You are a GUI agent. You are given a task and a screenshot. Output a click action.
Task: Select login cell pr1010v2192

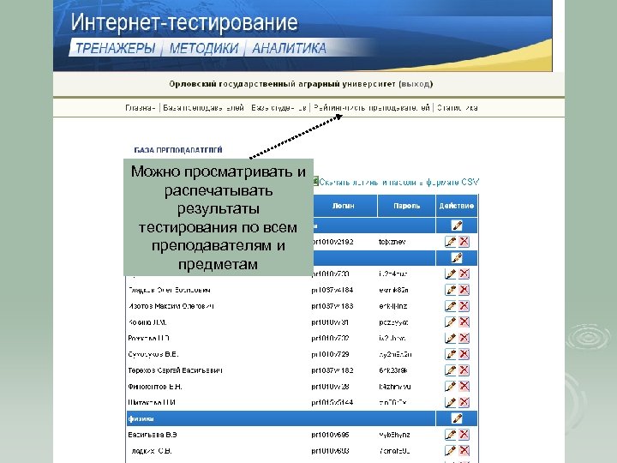point(332,242)
